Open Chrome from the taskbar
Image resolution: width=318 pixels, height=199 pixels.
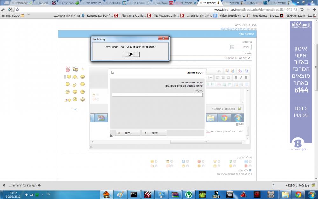click(x=298, y=195)
